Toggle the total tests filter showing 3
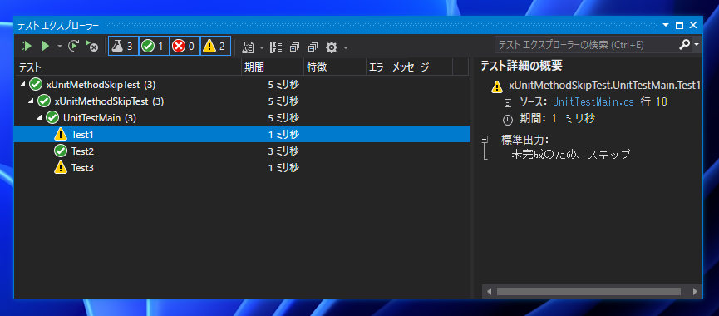Screen dimensions: 719x316 [123, 46]
